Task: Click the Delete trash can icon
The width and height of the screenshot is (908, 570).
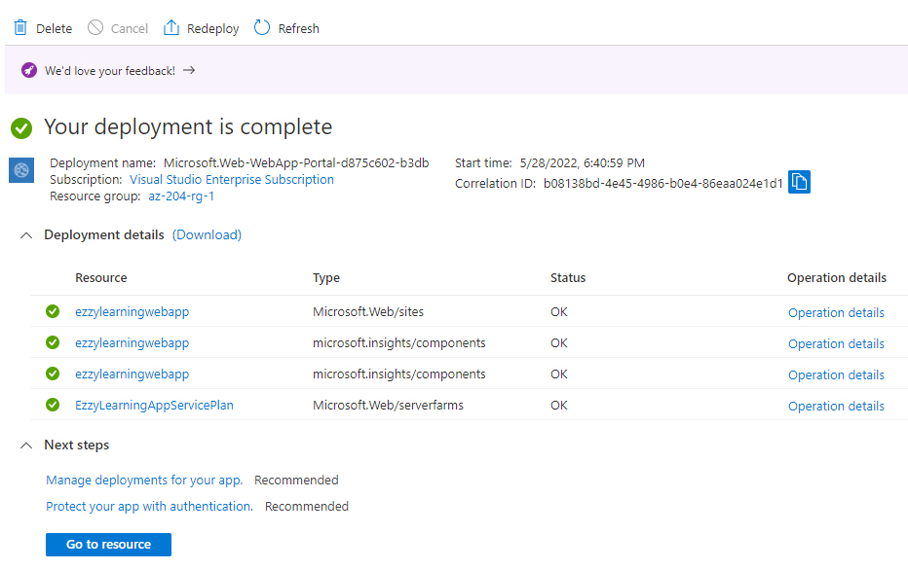Action: tap(20, 28)
